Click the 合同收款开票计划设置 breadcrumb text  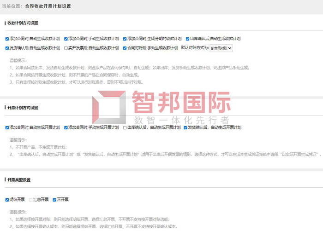tap(51, 7)
